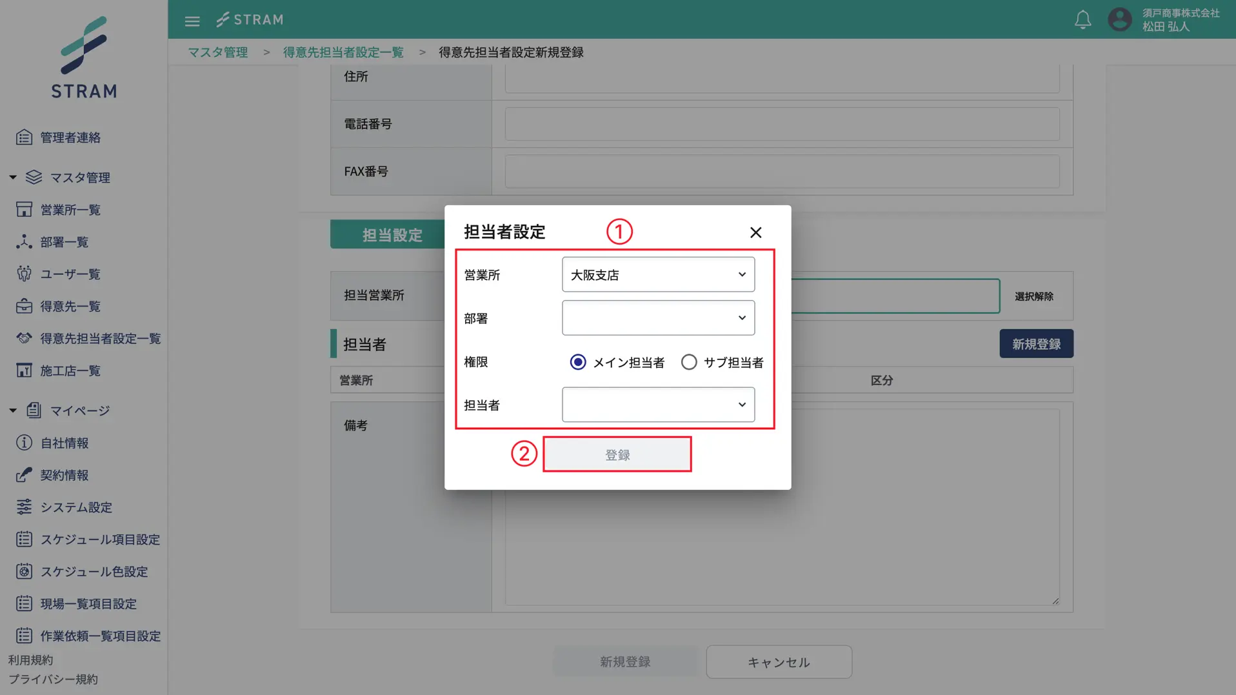
Task: Go to ユーザー一覧 in sidebar
Action: point(70,274)
